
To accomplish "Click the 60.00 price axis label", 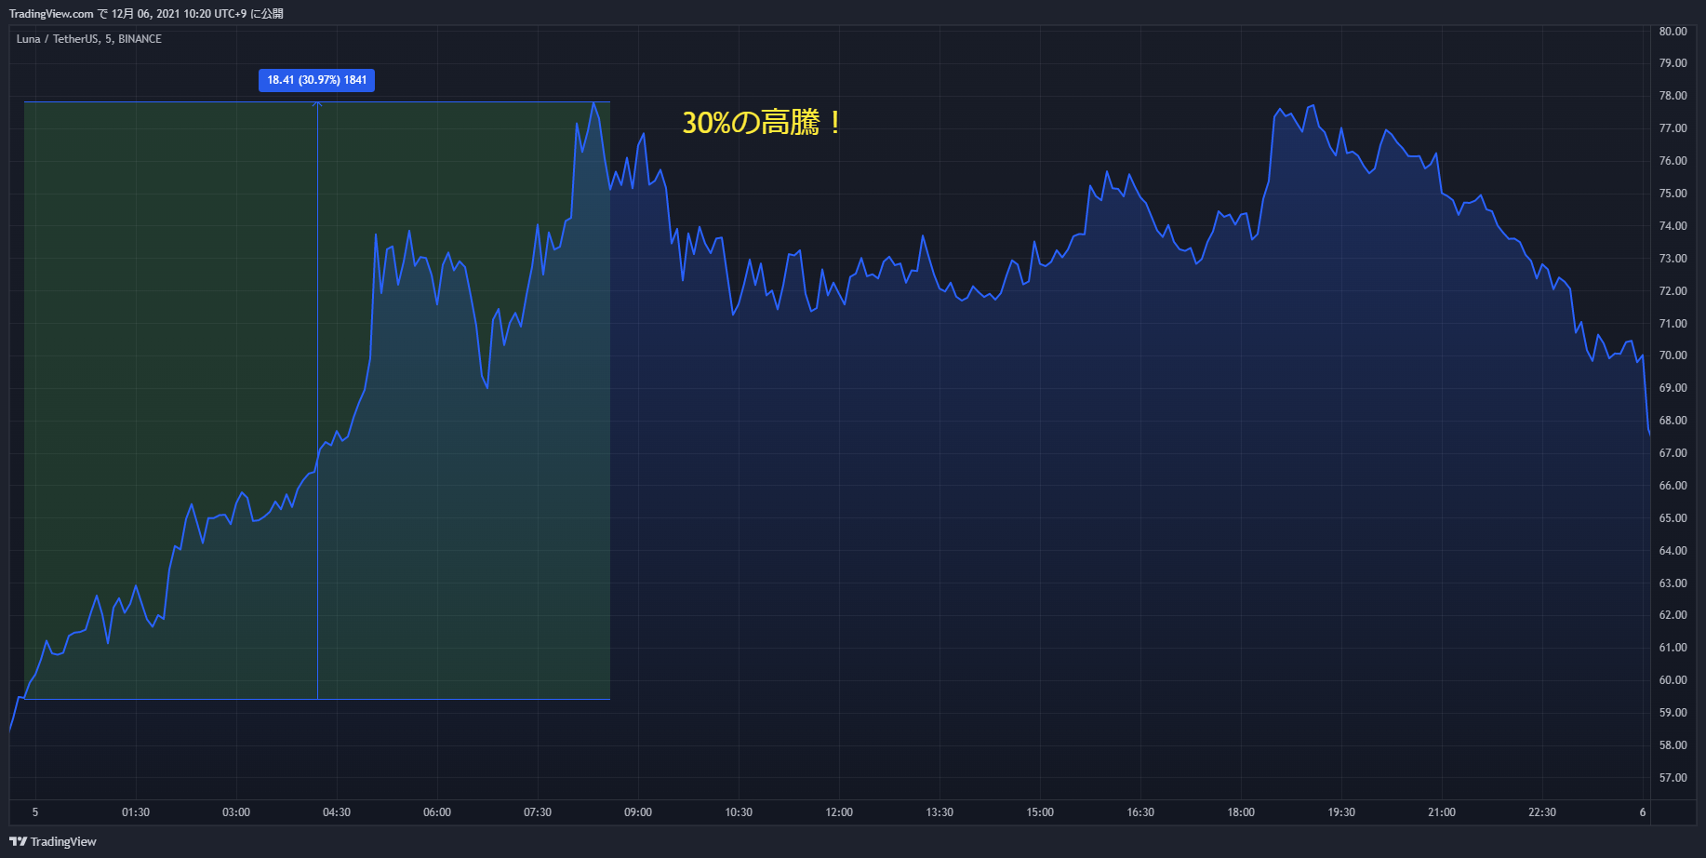I will click(1673, 680).
